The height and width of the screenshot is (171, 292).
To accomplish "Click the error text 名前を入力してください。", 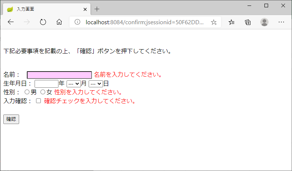I will pos(128,74).
